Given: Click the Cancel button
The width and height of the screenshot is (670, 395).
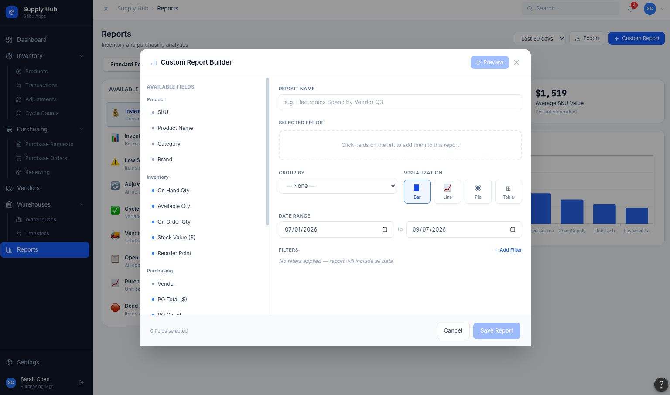Looking at the screenshot, I should point(453,331).
